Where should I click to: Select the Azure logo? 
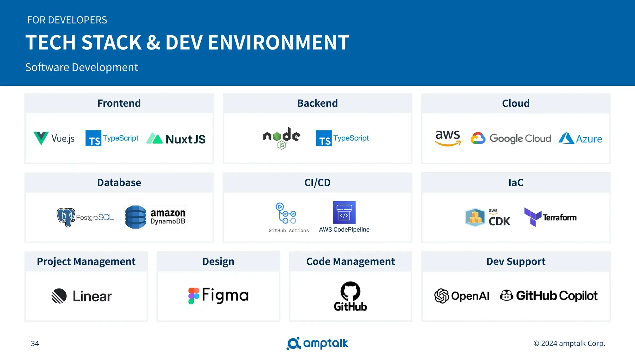click(580, 138)
